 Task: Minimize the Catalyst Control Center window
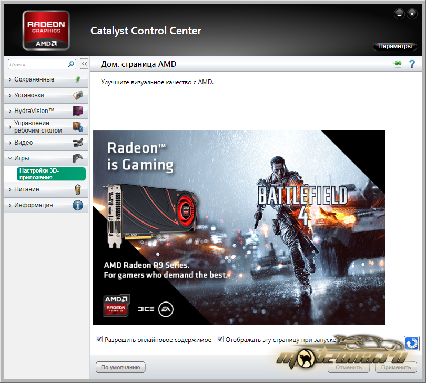399,14
